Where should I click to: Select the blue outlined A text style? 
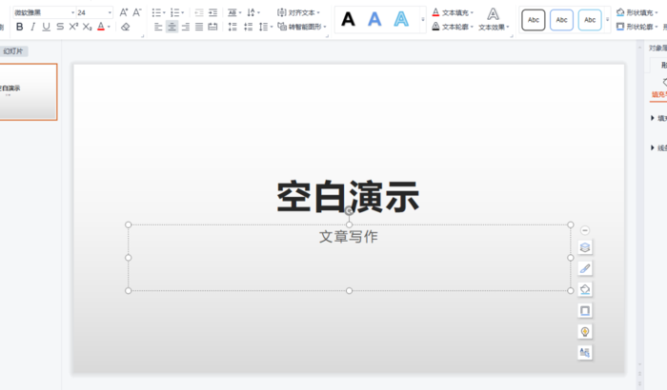pyautogui.click(x=402, y=19)
